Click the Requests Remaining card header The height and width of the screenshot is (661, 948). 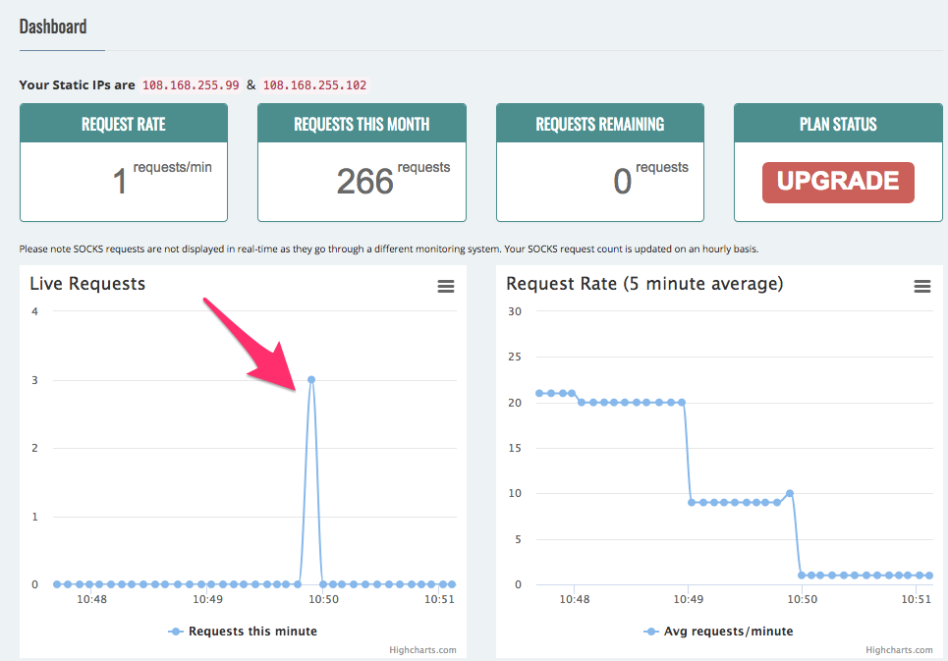(600, 123)
